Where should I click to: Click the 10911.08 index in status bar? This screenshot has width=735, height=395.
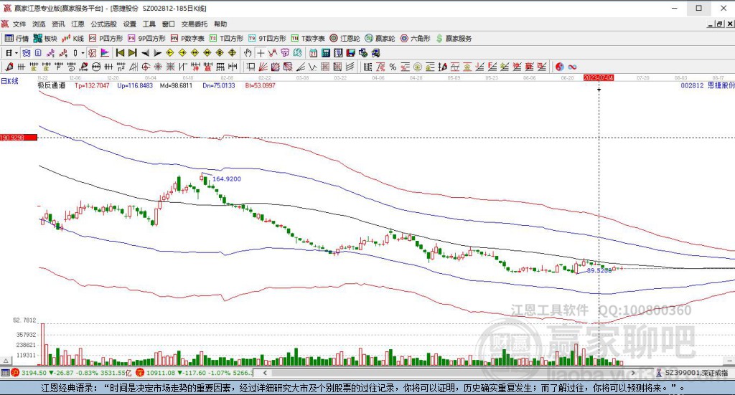coord(159,373)
